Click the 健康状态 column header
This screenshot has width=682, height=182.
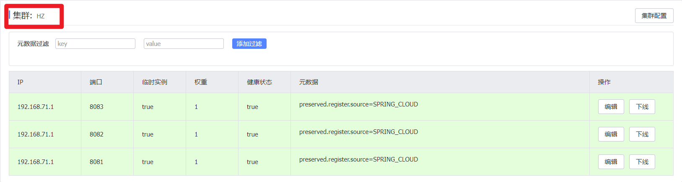[259, 82]
